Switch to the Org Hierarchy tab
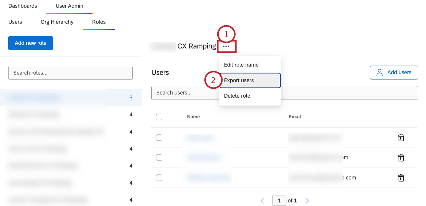The width and height of the screenshot is (426, 206). coord(57,22)
